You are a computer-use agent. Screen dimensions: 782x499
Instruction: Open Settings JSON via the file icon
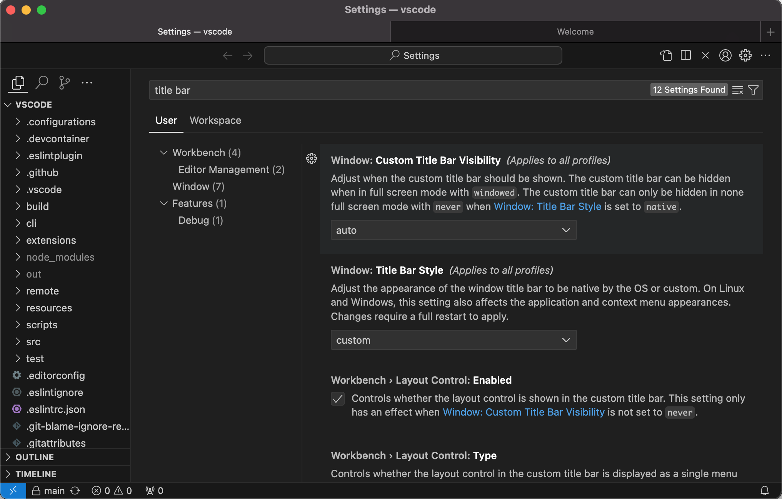pyautogui.click(x=666, y=55)
